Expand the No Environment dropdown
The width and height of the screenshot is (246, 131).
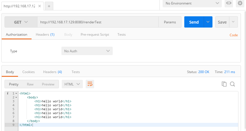point(192,3)
